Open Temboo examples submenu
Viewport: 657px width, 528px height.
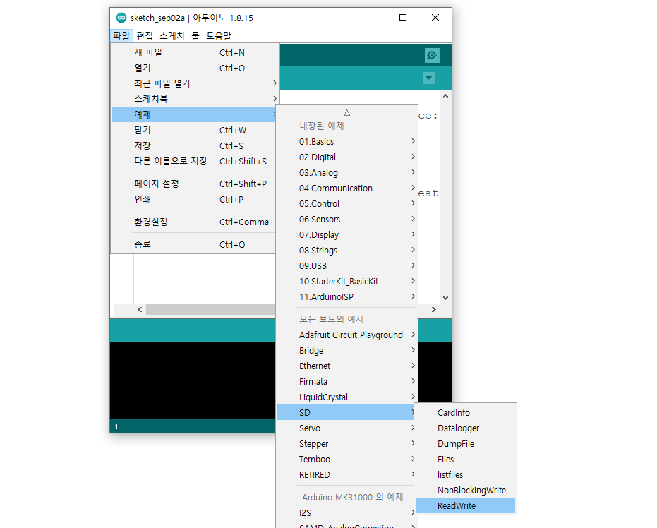(x=347, y=459)
